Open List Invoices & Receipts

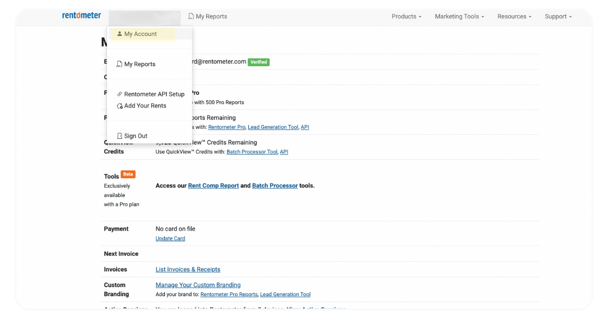[x=188, y=269]
